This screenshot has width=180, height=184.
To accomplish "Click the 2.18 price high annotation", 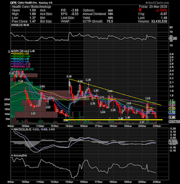I will [x=69, y=76].
